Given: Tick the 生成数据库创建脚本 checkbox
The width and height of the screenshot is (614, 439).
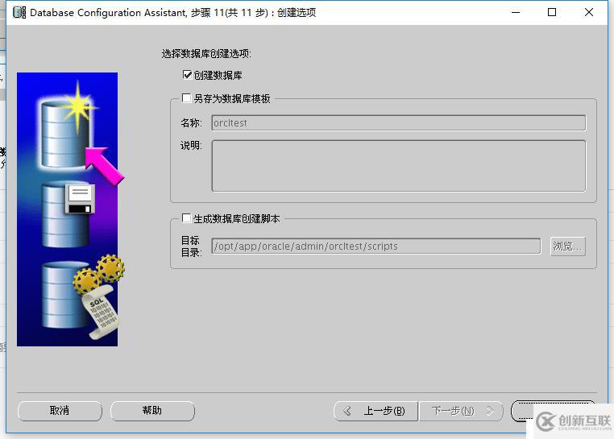Looking at the screenshot, I should (x=187, y=218).
